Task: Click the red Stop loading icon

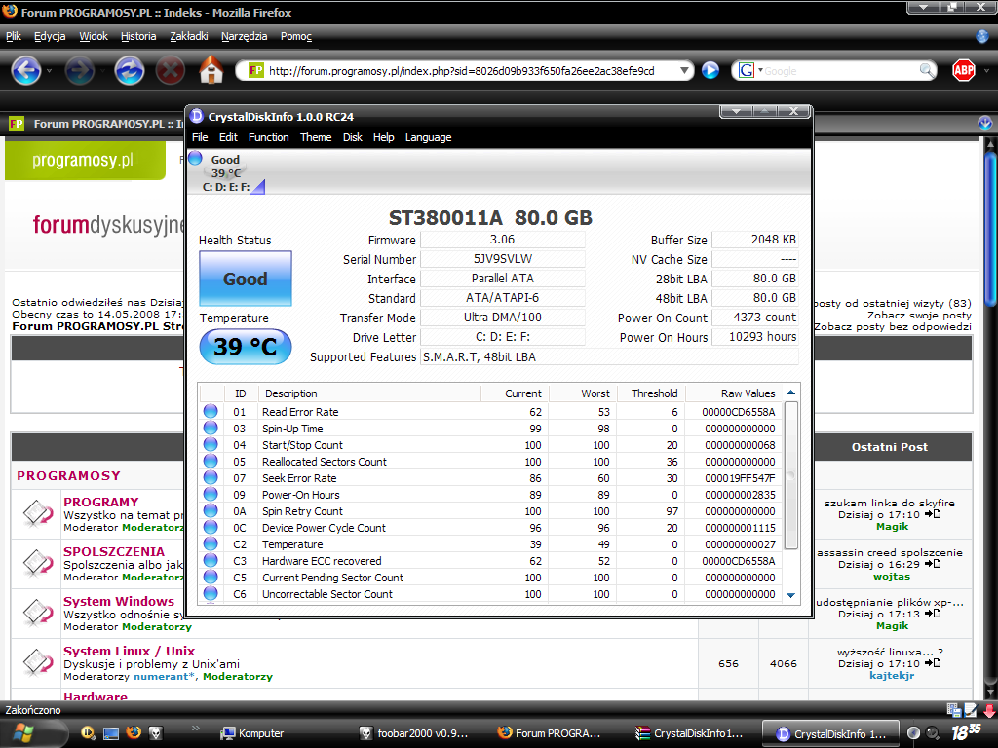Action: point(170,70)
